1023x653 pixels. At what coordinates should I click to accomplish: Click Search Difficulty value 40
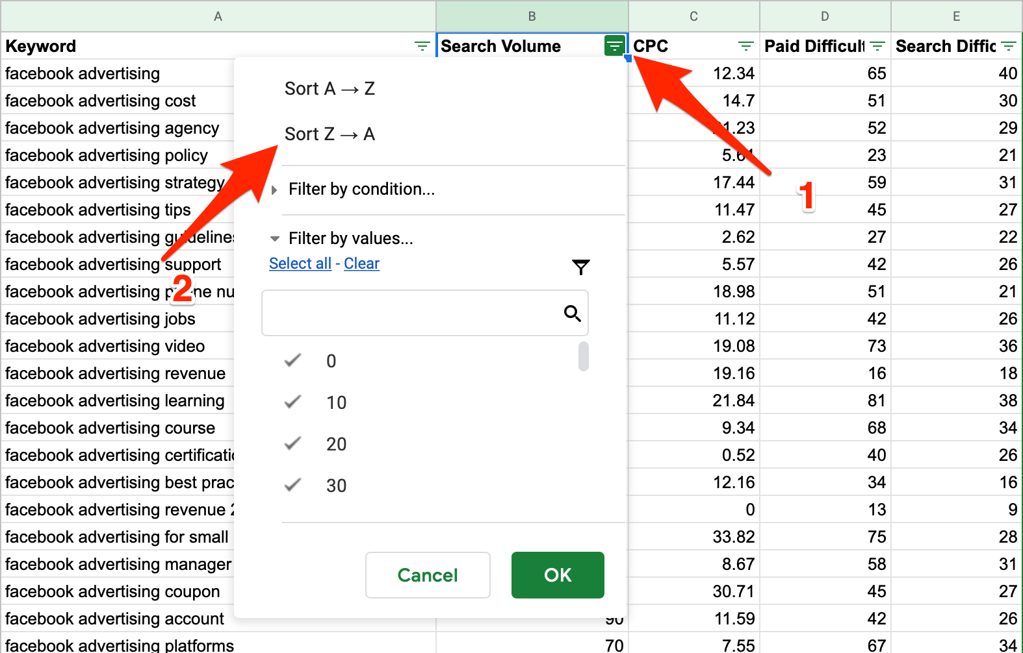click(x=957, y=73)
